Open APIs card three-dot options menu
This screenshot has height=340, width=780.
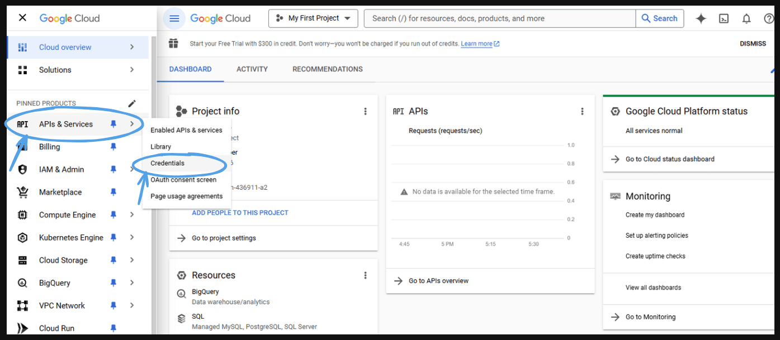coord(582,111)
